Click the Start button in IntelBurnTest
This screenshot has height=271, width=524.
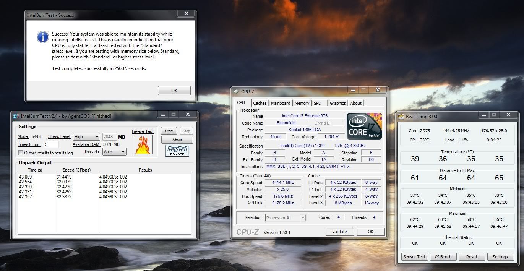tap(169, 131)
